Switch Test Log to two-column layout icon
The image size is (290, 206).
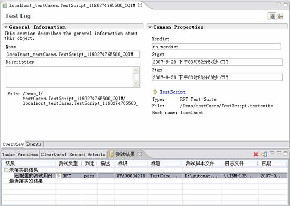[272, 16]
